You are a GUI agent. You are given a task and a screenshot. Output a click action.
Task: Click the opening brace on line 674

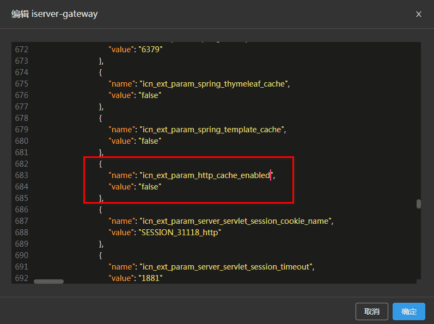[x=101, y=72]
